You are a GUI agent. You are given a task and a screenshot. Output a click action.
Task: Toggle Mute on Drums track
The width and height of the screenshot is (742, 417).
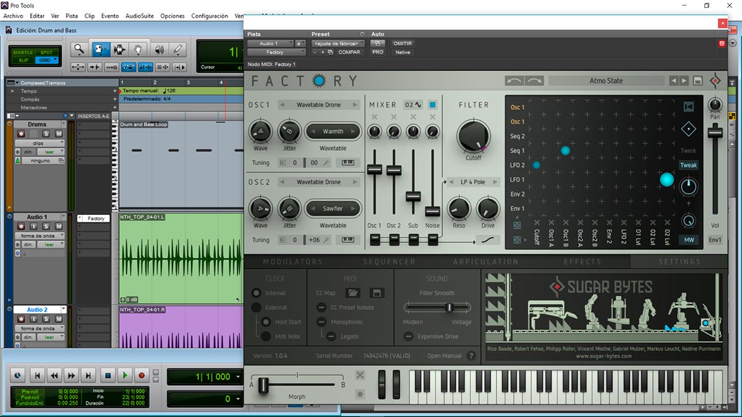[x=59, y=134]
